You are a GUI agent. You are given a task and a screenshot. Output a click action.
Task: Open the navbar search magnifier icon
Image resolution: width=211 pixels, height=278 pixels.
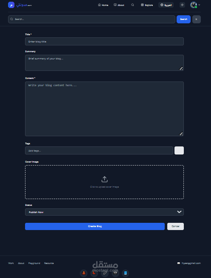point(132,5)
